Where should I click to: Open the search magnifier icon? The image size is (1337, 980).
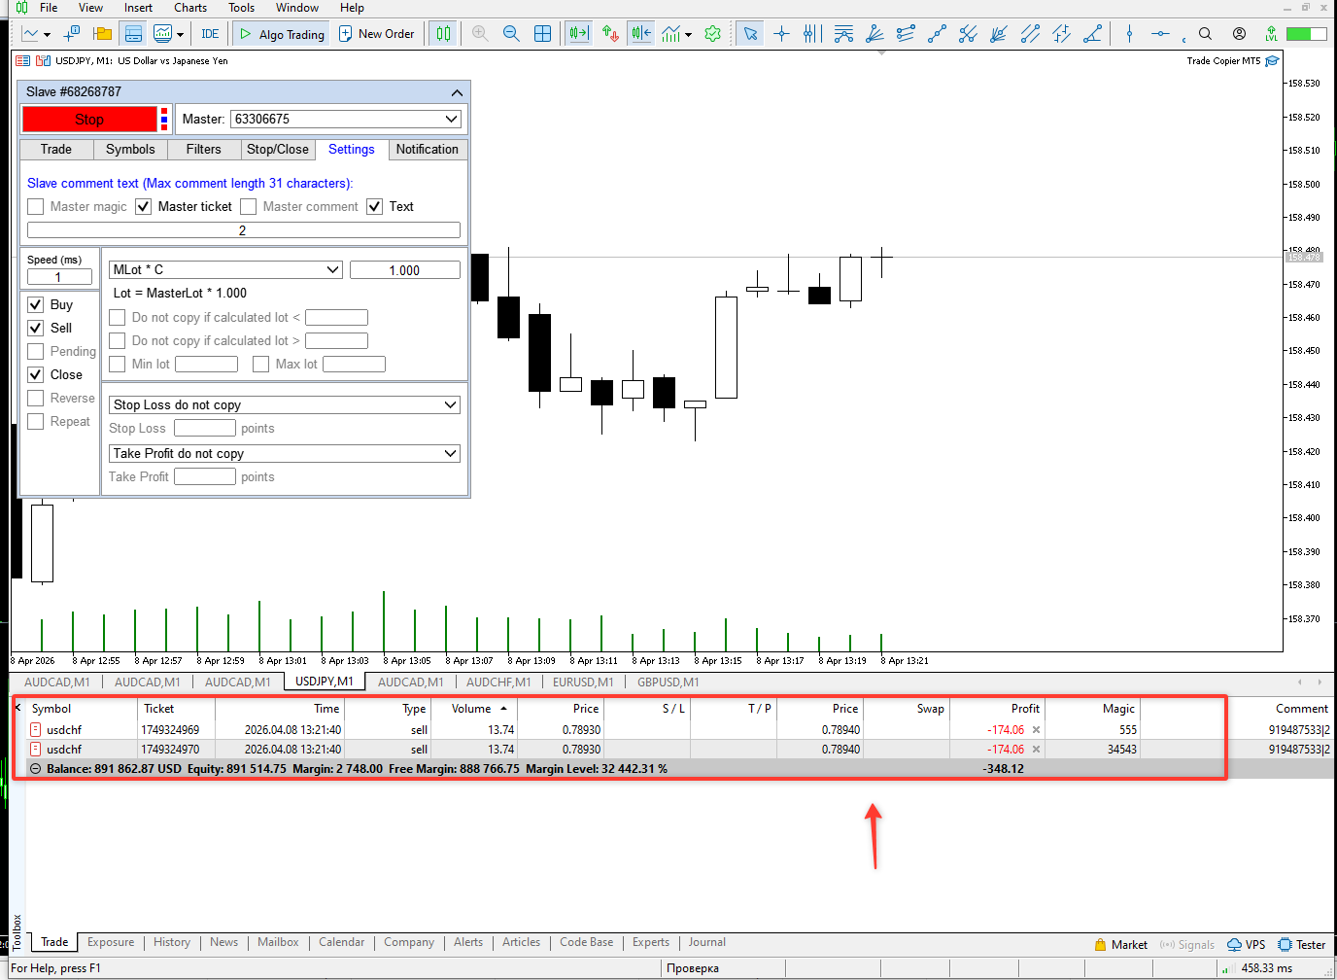[1205, 34]
